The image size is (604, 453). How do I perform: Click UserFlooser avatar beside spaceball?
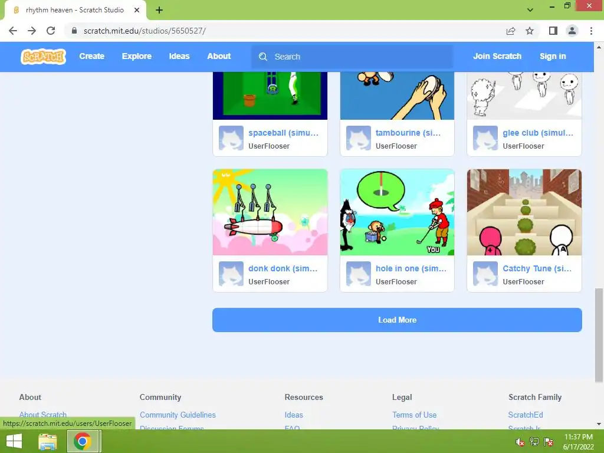231,138
